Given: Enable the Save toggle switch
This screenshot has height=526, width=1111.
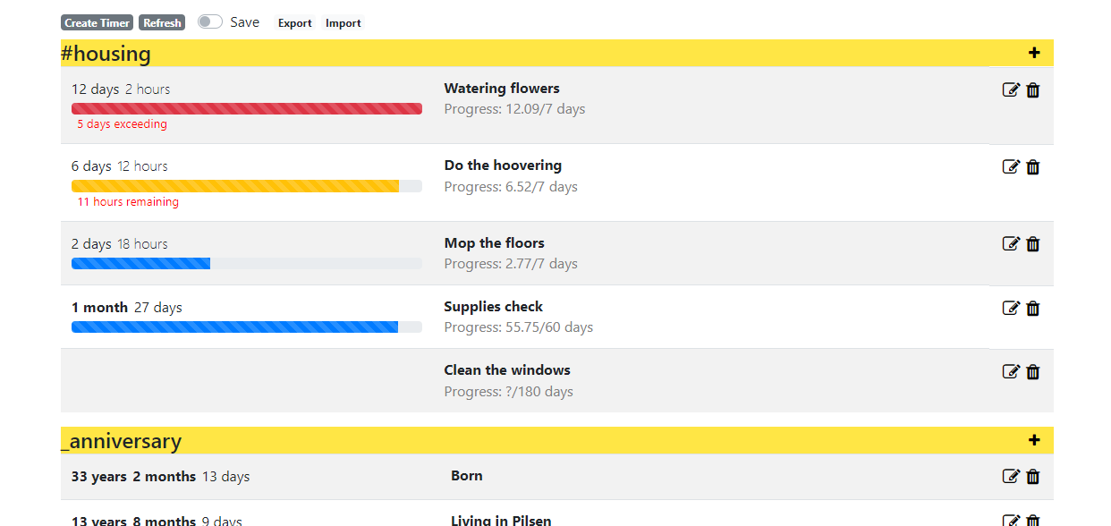Looking at the screenshot, I should [209, 21].
